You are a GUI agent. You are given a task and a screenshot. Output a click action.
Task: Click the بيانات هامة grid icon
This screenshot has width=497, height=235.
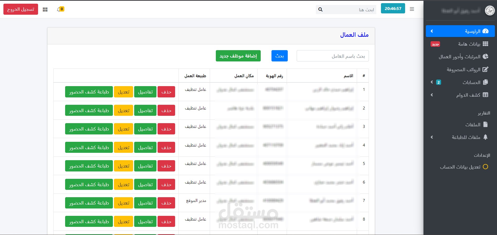tap(485, 44)
